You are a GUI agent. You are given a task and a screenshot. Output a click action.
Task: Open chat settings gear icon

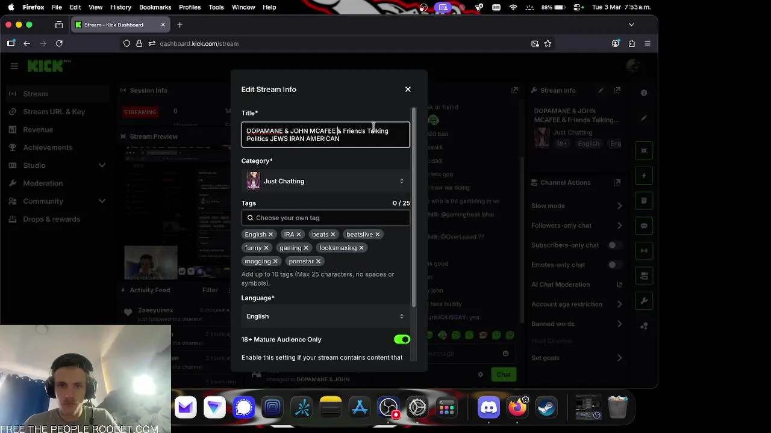pos(480,374)
